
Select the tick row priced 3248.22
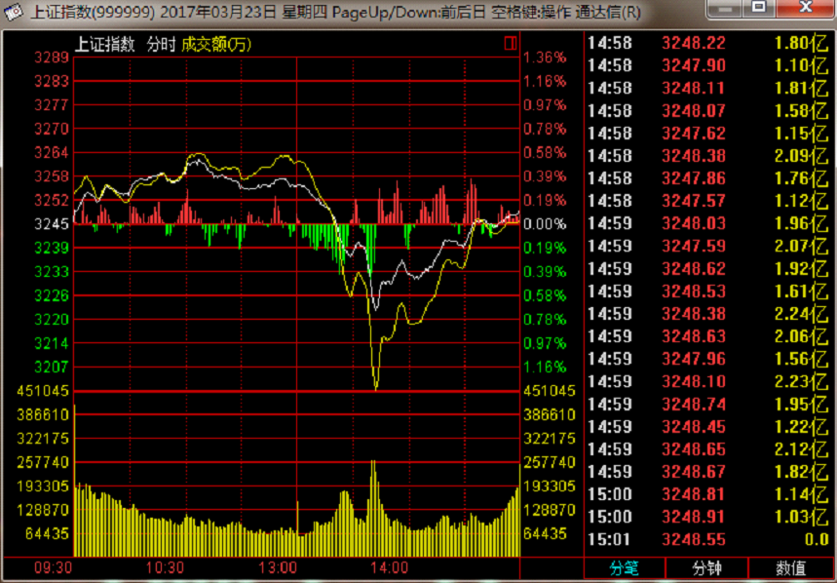[x=707, y=43]
